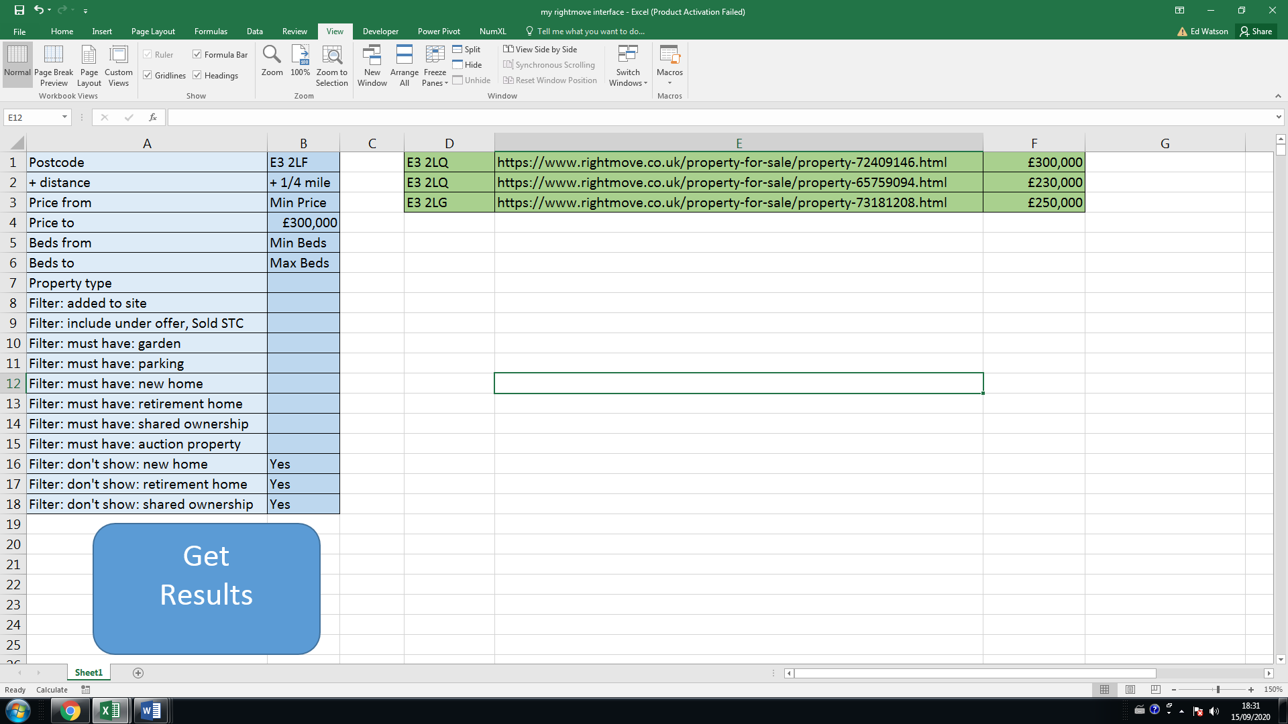Screen dimensions: 1288x724
Task: Collapse the ribbon
Action: point(1279,96)
